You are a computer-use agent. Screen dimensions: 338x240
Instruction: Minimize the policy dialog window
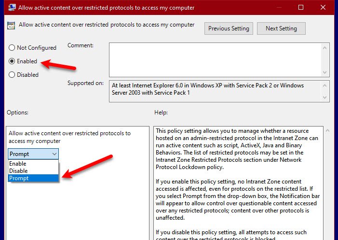pos(279,7)
